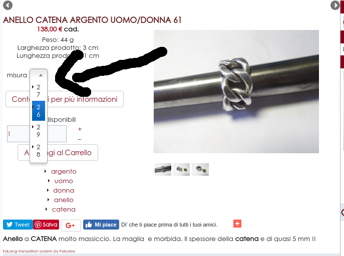Collapse the misura dropdown arrow

click(41, 75)
